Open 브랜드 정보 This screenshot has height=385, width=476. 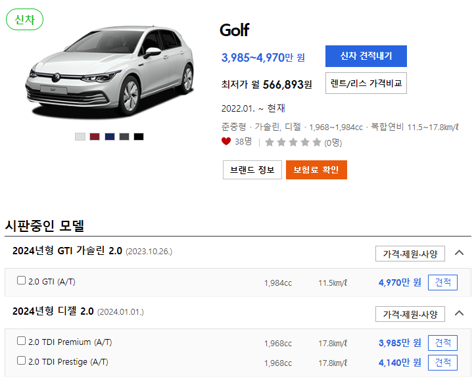pos(252,170)
